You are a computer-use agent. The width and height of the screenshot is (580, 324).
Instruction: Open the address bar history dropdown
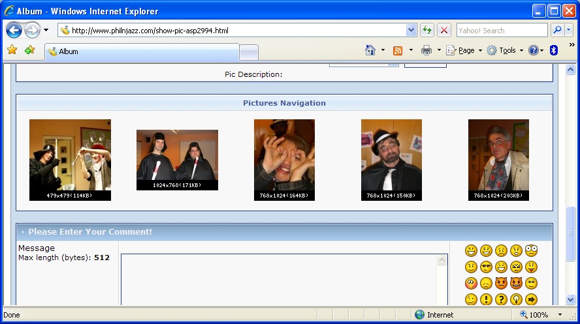411,30
